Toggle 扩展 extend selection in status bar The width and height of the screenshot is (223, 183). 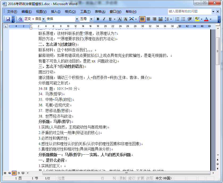coord(141,178)
